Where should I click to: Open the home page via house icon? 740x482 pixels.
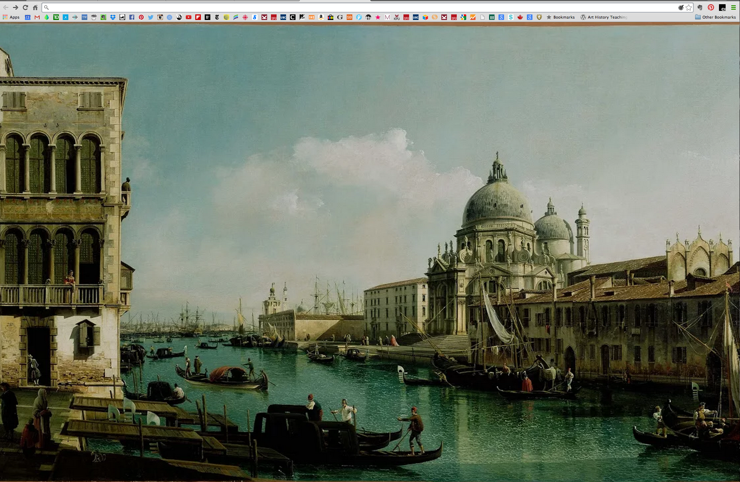tap(35, 7)
